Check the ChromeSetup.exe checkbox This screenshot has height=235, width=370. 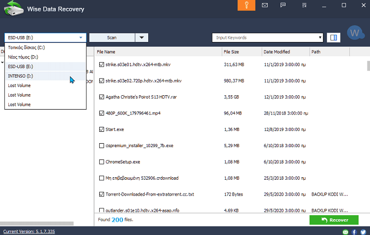pos(101,162)
